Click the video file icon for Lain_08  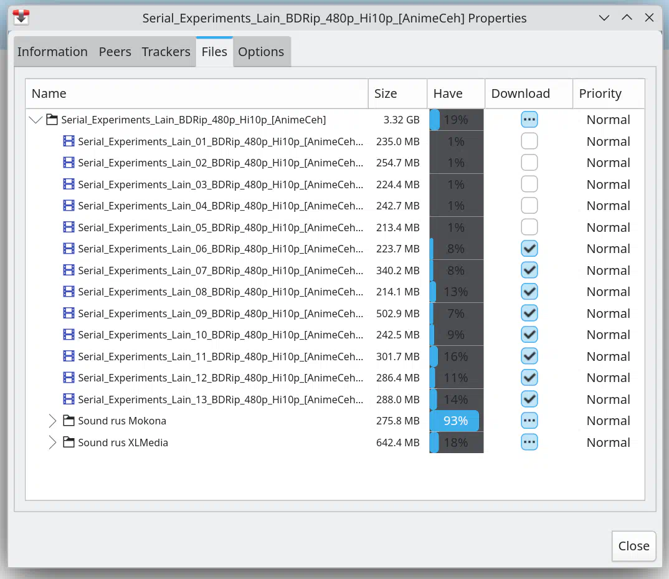69,292
